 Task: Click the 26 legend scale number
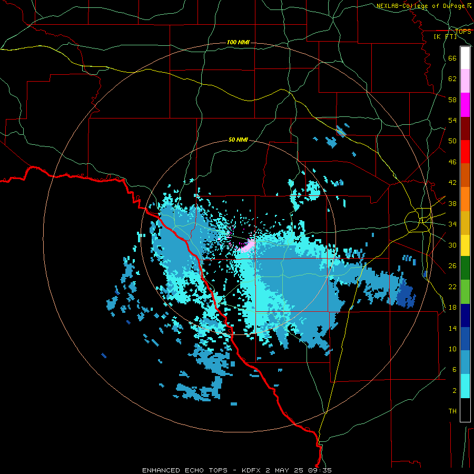tap(452, 266)
